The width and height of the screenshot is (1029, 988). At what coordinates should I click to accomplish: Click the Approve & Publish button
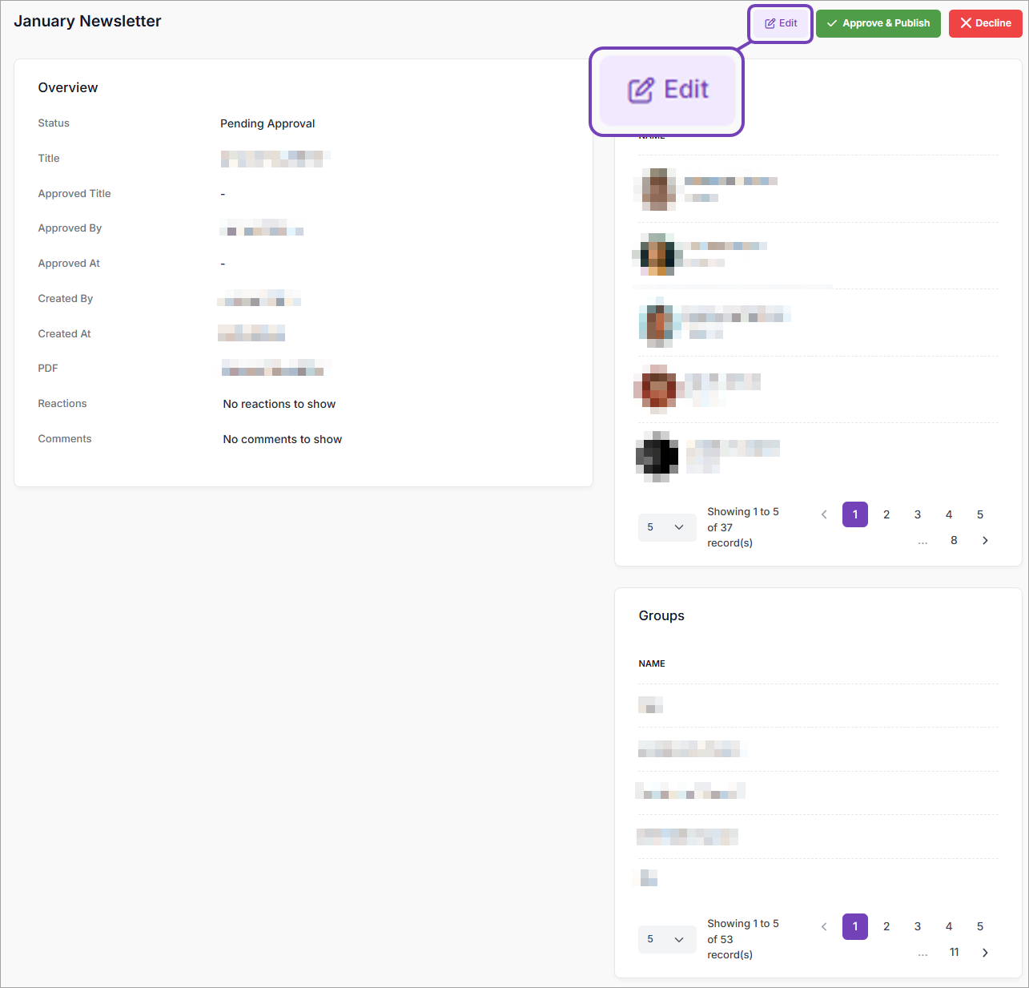[x=878, y=23]
